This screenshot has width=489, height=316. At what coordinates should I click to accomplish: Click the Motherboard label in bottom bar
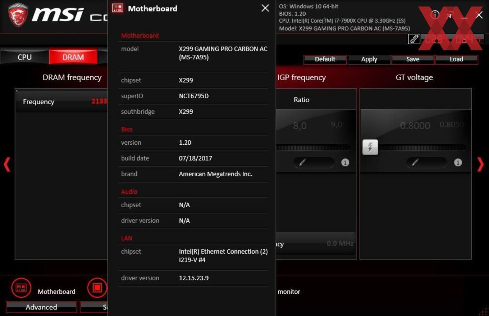pos(56,292)
